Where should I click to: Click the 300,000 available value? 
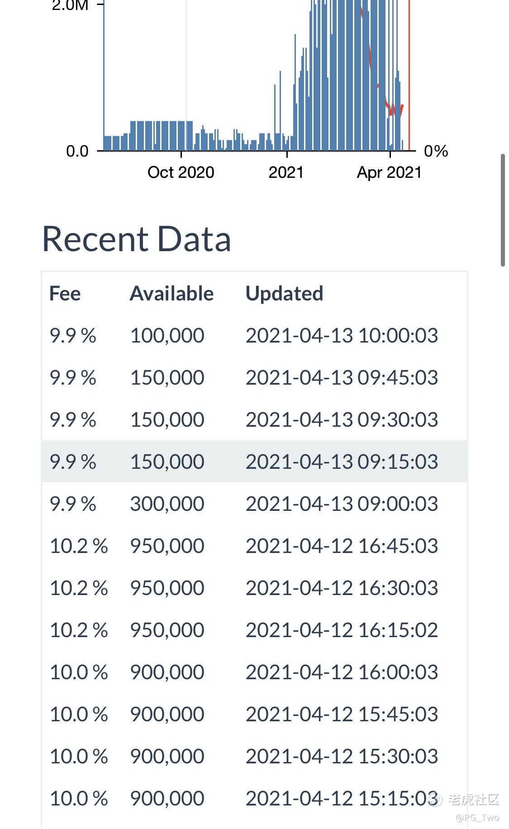(167, 504)
